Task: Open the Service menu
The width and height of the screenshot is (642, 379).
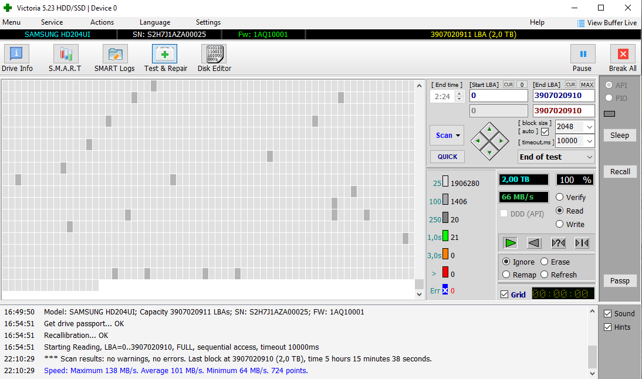Action: click(52, 22)
